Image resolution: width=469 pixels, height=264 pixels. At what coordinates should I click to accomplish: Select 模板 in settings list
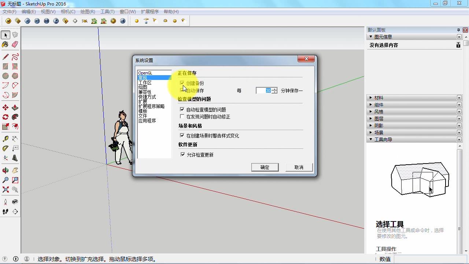point(154,111)
